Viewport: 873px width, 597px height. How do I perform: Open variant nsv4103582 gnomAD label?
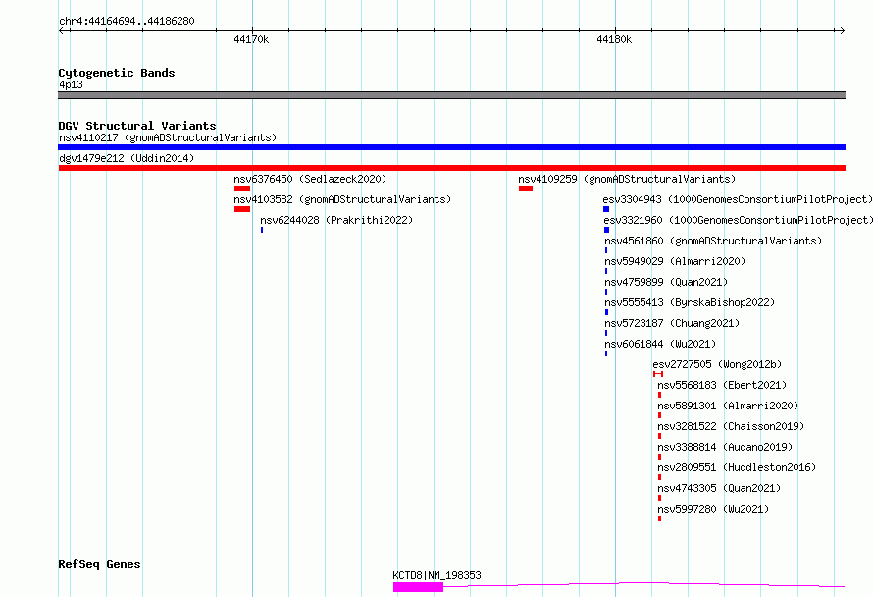pos(342,199)
